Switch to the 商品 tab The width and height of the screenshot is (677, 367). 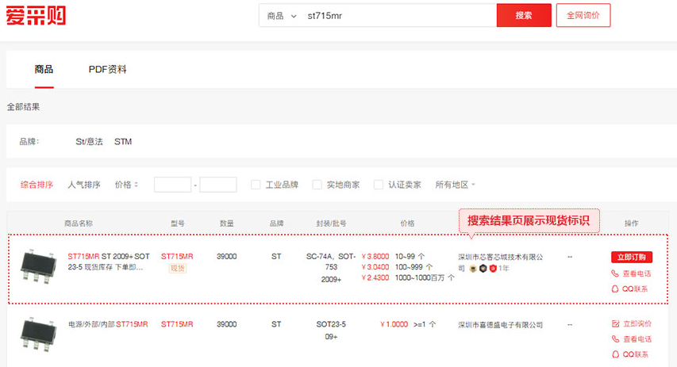(44, 70)
